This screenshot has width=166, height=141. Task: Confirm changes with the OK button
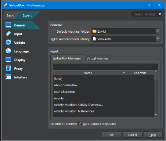112,135
